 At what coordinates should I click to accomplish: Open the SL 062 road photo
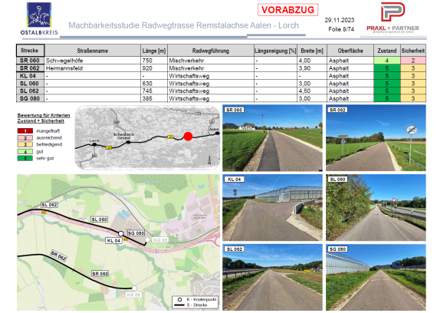(x=272, y=277)
